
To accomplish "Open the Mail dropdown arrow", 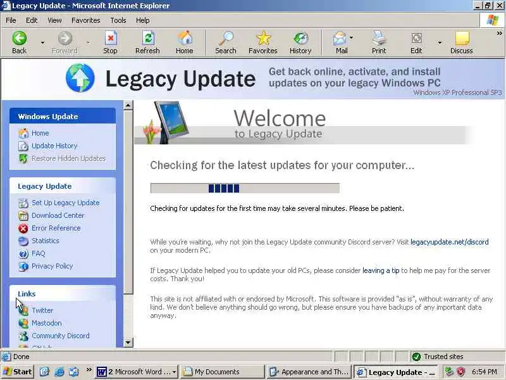I will [352, 38].
